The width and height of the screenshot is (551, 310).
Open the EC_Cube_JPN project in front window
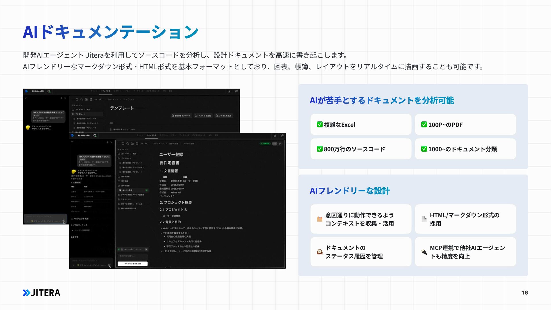coord(84,135)
